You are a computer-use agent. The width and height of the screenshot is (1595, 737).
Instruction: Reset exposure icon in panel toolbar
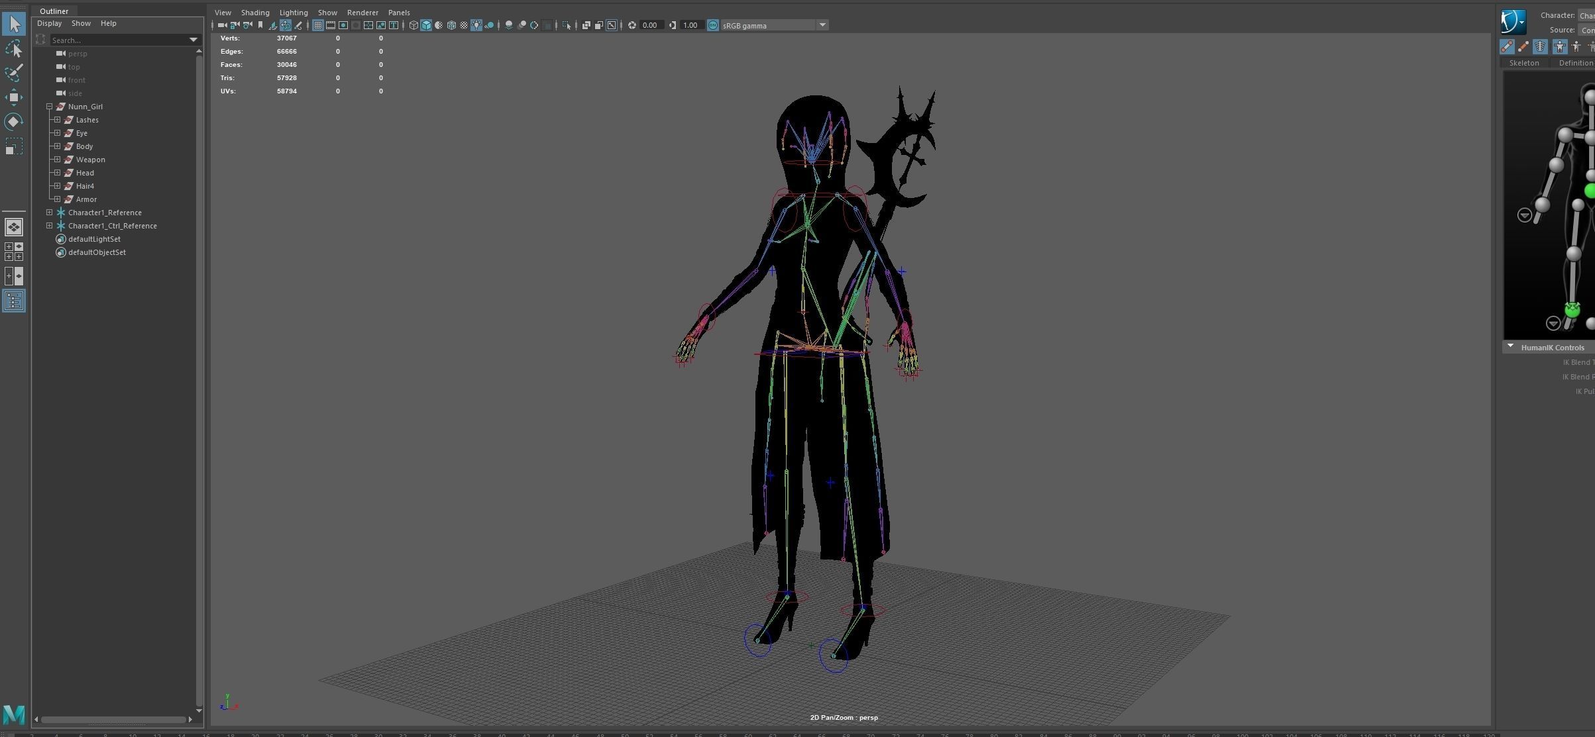(x=632, y=25)
